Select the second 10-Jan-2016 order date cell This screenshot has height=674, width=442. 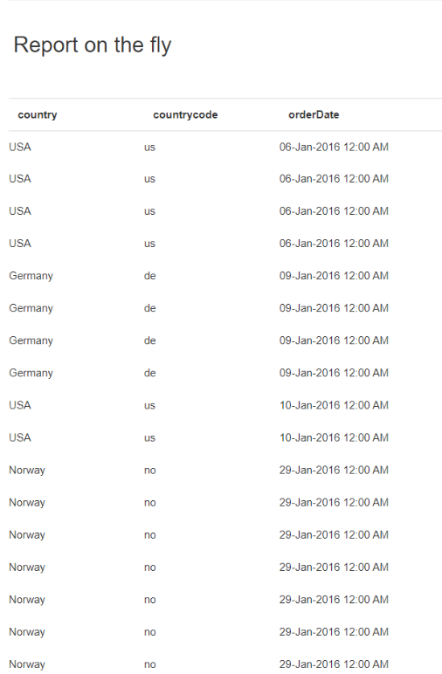[334, 437]
